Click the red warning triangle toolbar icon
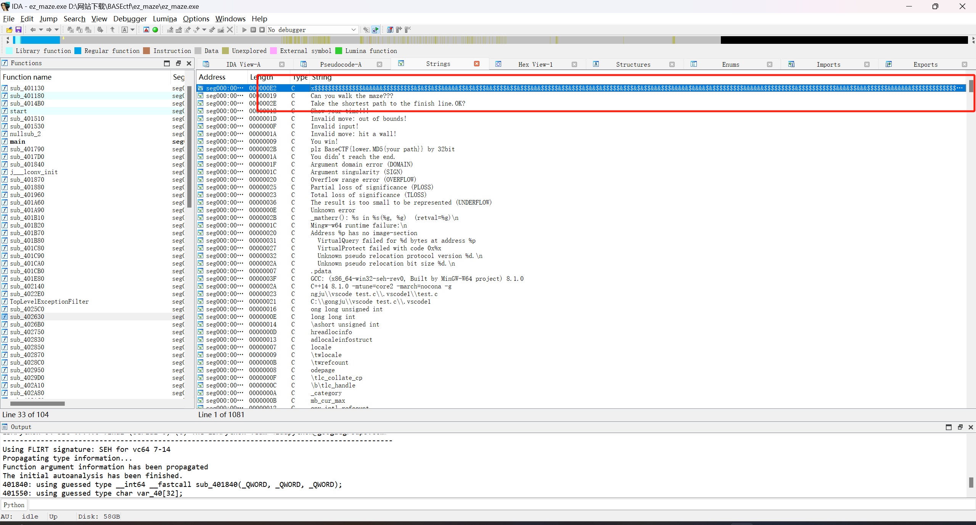 point(146,30)
